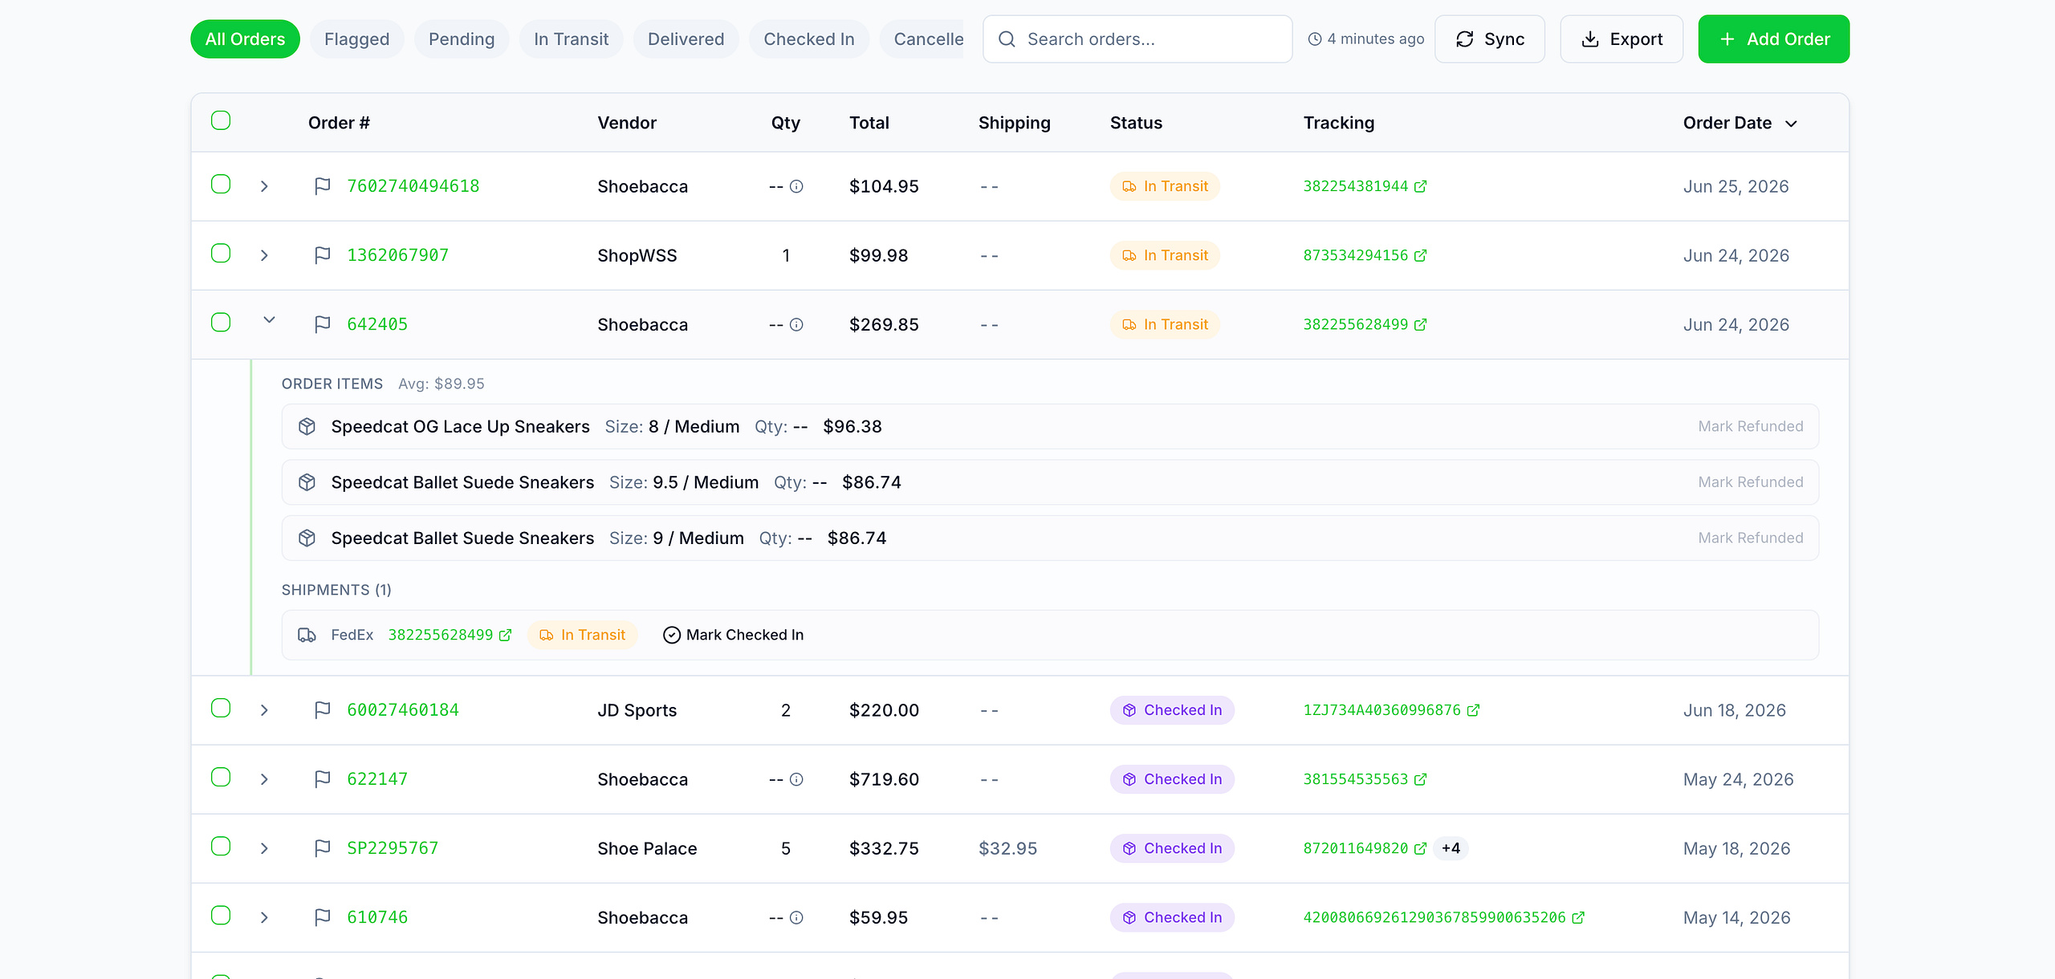Click the Add Order button
This screenshot has width=2055, height=979.
tap(1773, 39)
